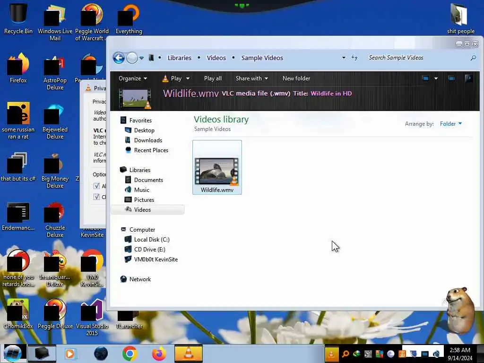Screen dimensions: 484x363
Task: Toggle first checkbox in VLC Privacy dialog
Action: [x=96, y=186]
